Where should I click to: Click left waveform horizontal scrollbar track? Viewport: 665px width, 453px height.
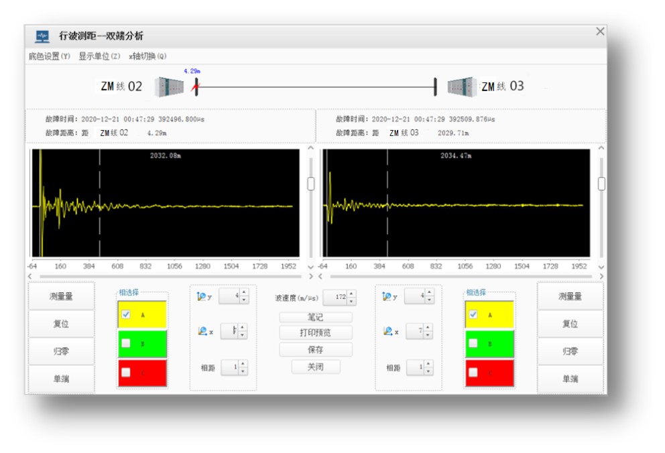tap(170, 276)
